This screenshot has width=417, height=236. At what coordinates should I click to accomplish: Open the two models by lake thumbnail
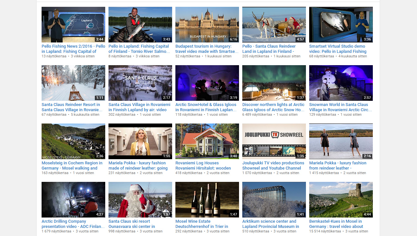click(341, 141)
